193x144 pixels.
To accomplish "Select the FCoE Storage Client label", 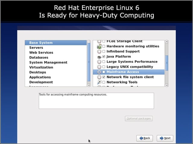I will [x=125, y=41].
